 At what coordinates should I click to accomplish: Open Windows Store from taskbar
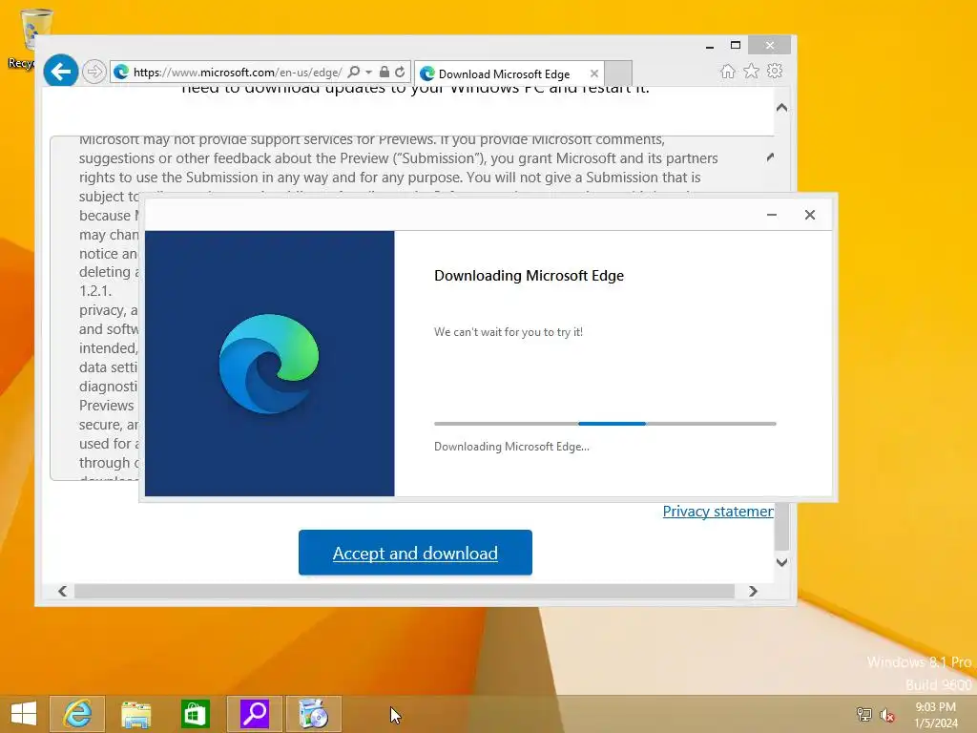tap(195, 714)
